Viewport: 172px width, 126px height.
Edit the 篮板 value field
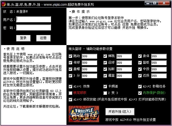159,63
